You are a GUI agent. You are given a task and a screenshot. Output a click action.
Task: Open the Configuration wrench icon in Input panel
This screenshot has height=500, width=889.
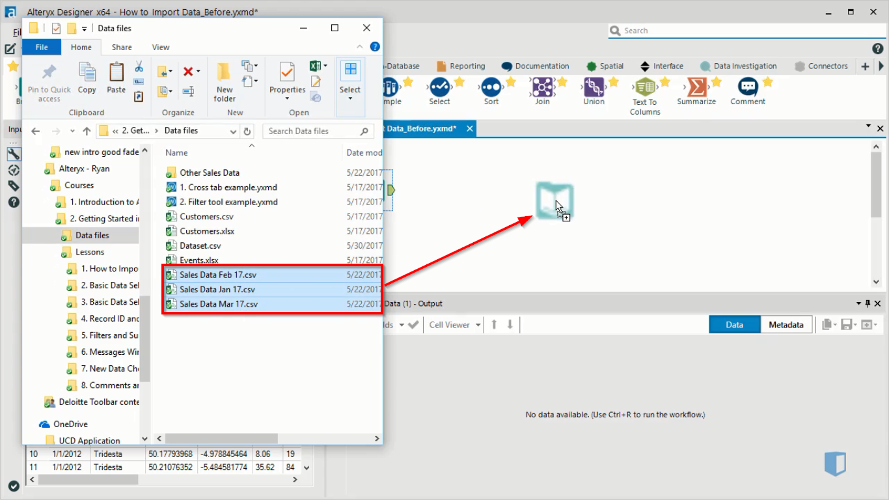coord(14,154)
